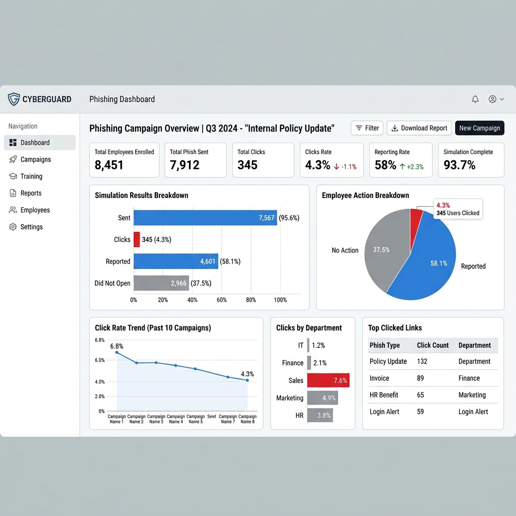The image size is (516, 516).
Task: Click the red Clicks bar in breakdown
Action: 137,239
